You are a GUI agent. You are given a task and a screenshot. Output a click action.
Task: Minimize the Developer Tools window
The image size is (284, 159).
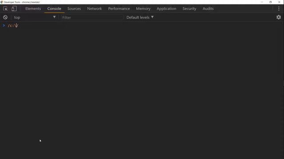[262, 2]
